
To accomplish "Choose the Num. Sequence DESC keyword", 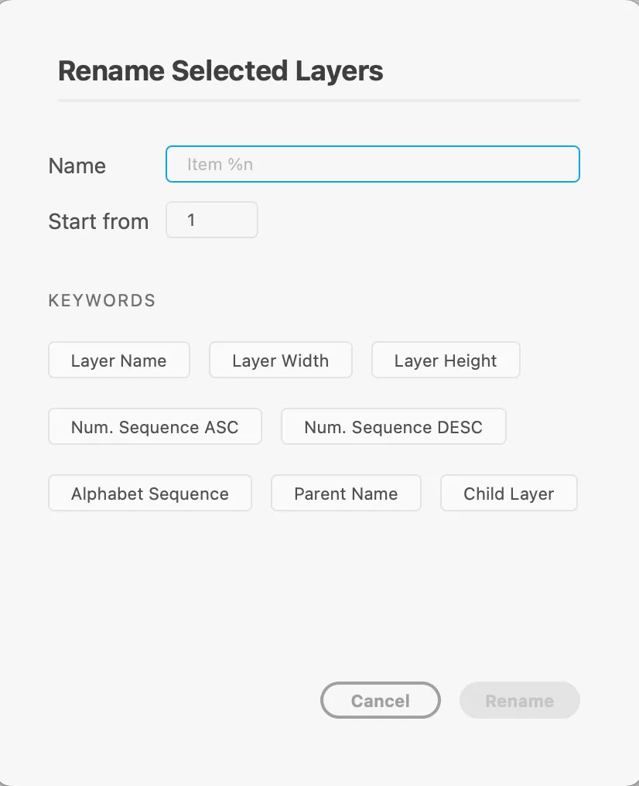I will point(394,426).
